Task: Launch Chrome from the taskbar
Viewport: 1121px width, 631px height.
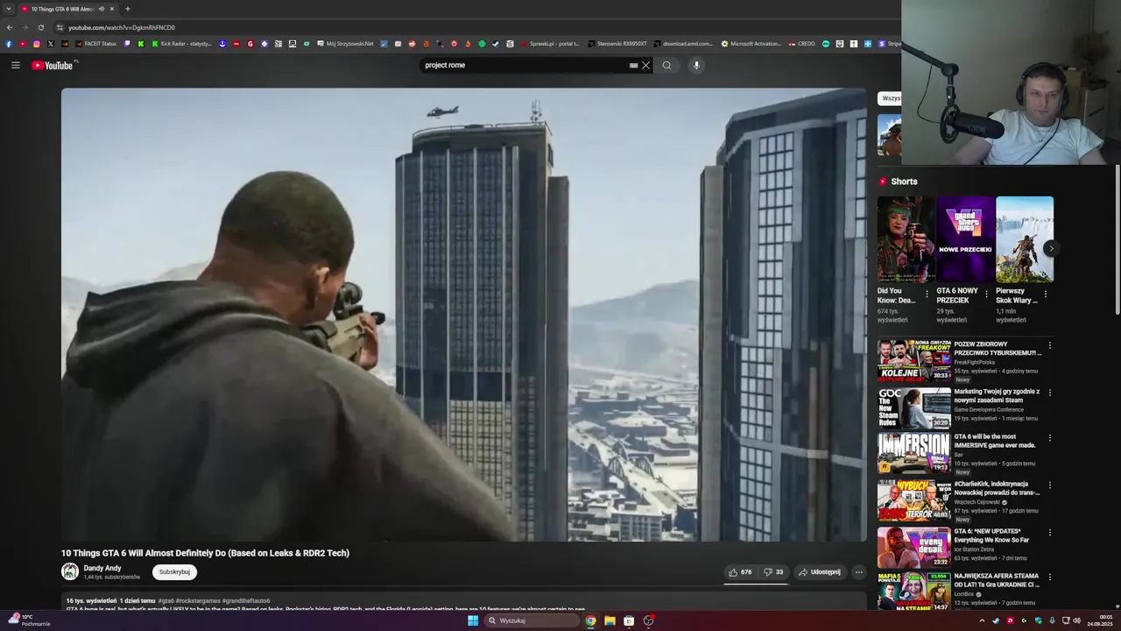Action: click(x=590, y=620)
